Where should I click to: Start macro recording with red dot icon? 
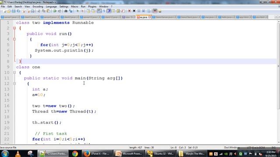click(x=129, y=11)
